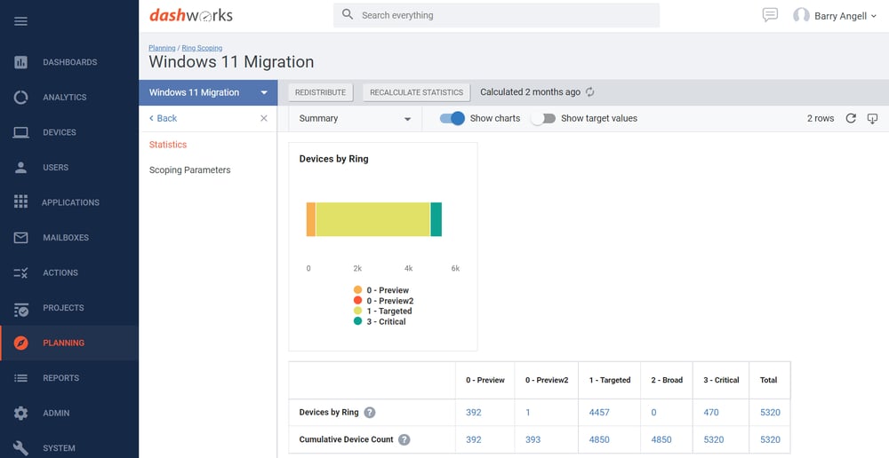Click the Devices laptop icon
Viewport: 889px width, 458px height.
[x=21, y=132]
